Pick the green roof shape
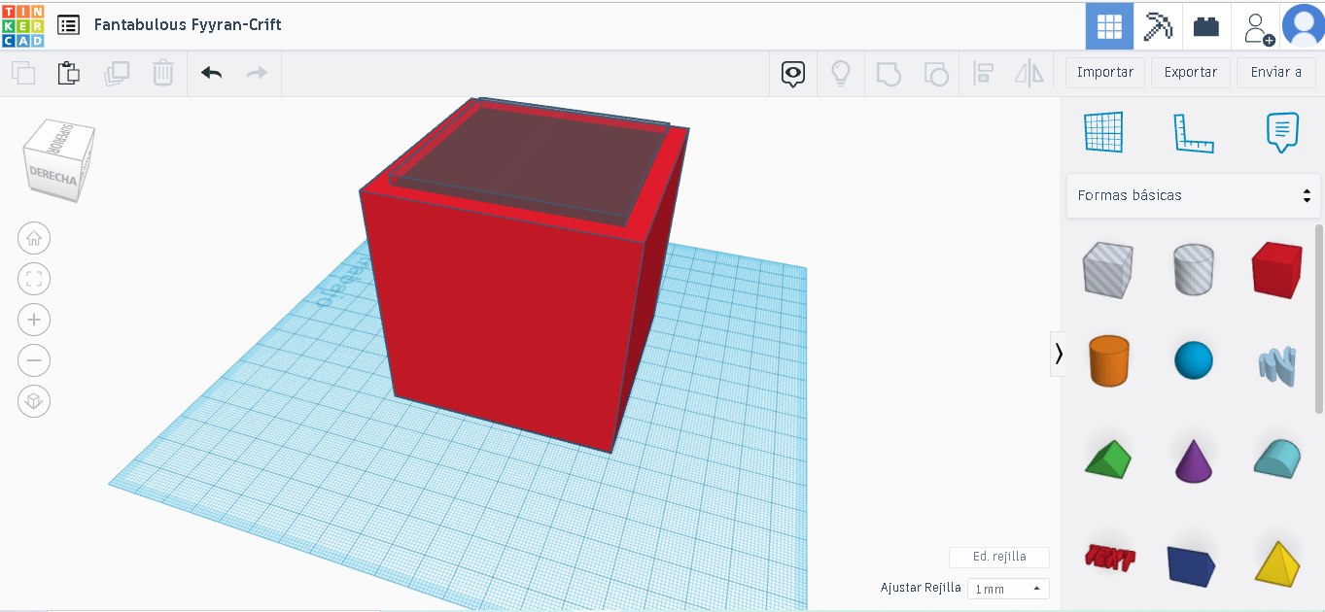Screen dimensions: 1325x612 (x=1108, y=459)
